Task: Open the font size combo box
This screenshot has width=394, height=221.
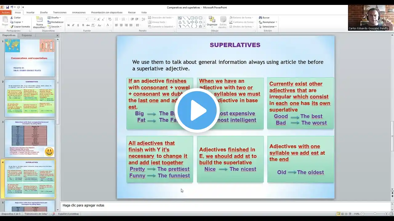Action: (92, 19)
